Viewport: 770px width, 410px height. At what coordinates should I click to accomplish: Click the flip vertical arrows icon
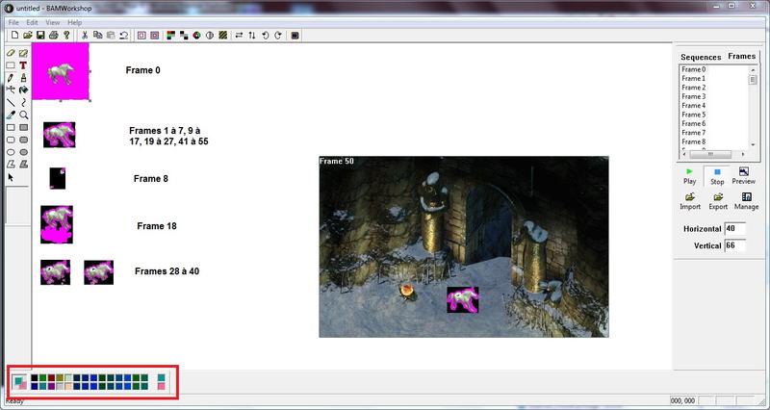[x=252, y=36]
